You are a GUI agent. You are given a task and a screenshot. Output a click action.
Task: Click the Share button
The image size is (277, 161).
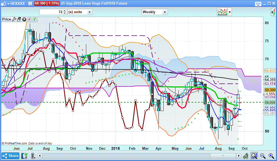pos(10,156)
